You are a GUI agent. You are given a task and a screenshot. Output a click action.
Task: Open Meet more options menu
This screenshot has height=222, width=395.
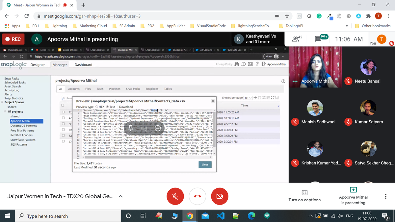[385, 196]
